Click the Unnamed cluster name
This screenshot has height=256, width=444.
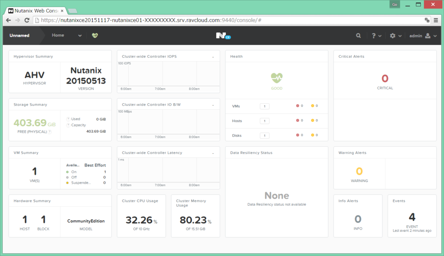tap(19, 36)
